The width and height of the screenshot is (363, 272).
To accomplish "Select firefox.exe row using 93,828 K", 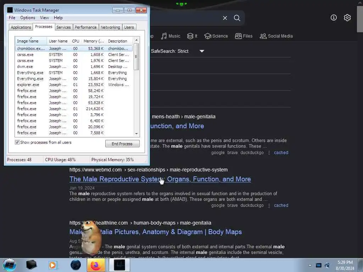I will point(74,103).
